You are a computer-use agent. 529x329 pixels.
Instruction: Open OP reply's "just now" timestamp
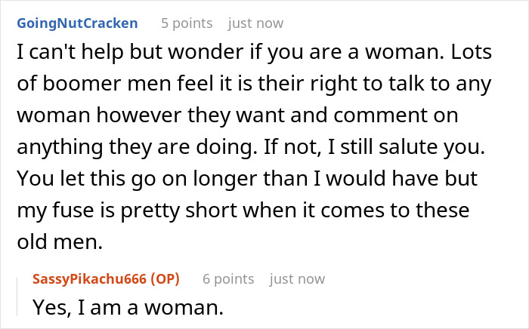297,279
